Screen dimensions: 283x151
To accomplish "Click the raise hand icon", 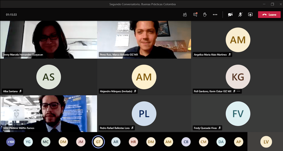I will pos(205,15).
